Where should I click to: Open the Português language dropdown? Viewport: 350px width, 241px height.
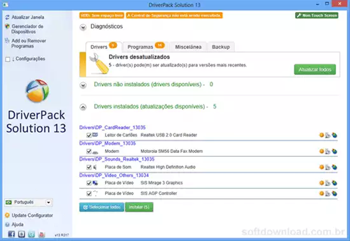point(29,202)
